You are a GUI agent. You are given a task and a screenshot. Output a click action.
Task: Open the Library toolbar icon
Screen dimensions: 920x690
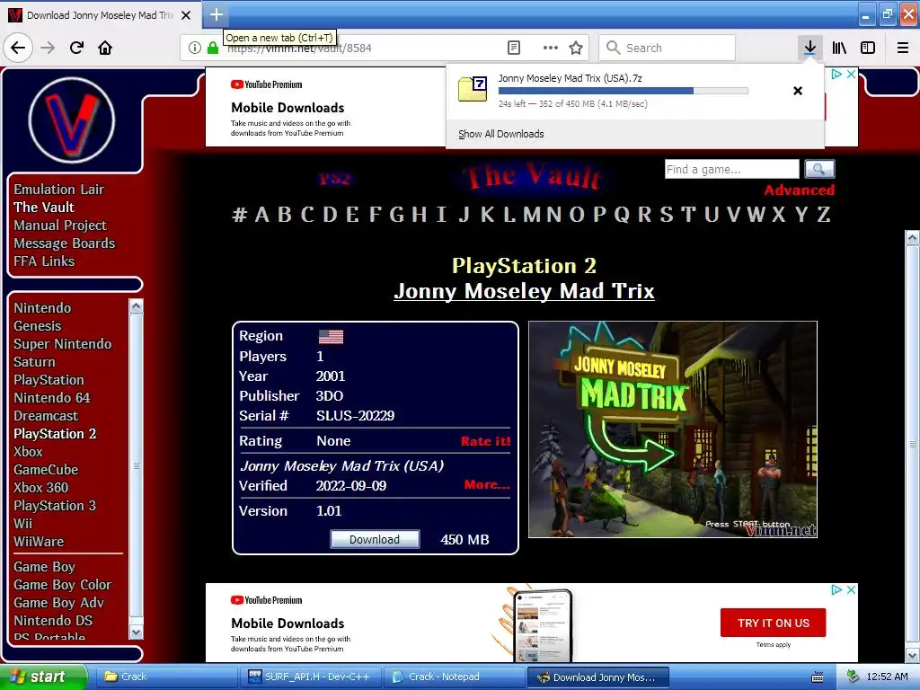click(839, 48)
